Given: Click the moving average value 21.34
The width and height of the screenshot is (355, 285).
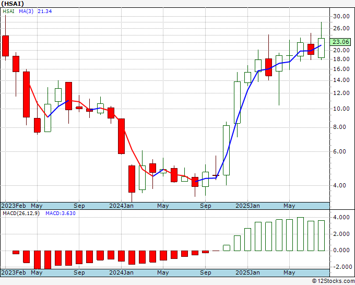Looking at the screenshot, I should pos(44,11).
